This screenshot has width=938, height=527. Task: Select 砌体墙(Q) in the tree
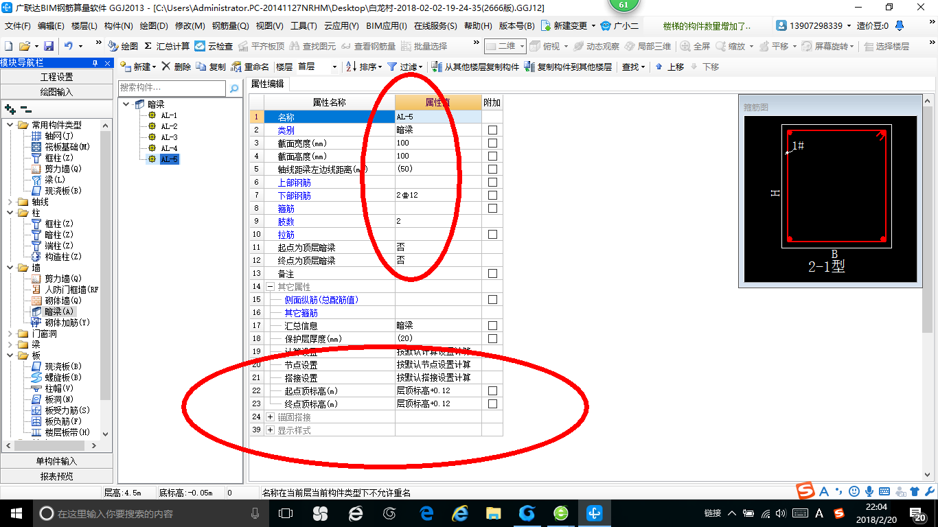[x=56, y=301]
